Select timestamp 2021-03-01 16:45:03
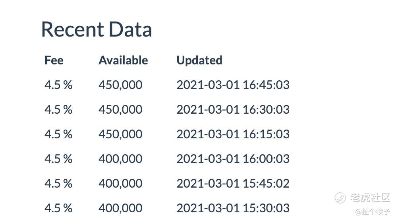398x221 pixels. coord(233,85)
